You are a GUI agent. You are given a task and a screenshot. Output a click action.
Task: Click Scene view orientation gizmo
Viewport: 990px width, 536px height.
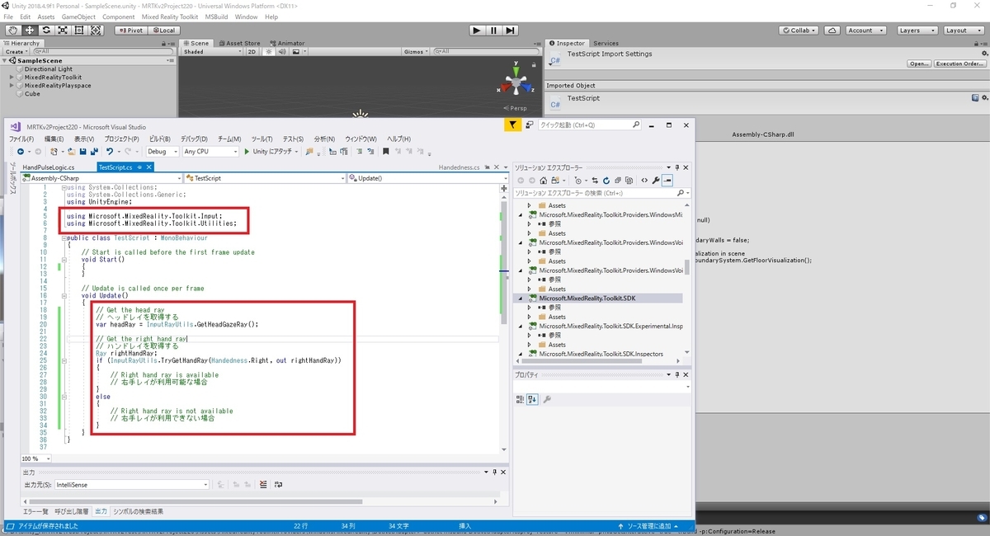[x=516, y=83]
